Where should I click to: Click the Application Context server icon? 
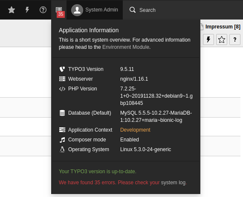(62, 129)
